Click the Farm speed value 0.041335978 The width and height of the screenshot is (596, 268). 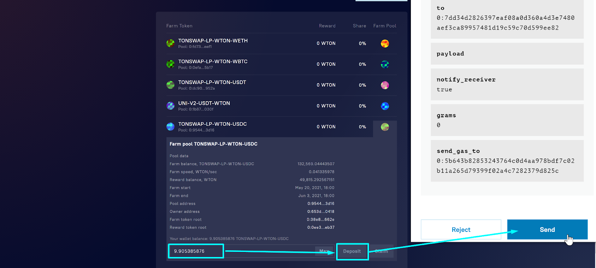point(321,172)
